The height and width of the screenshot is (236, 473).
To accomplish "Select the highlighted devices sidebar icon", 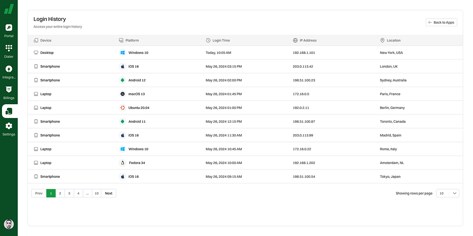I will [x=9, y=111].
